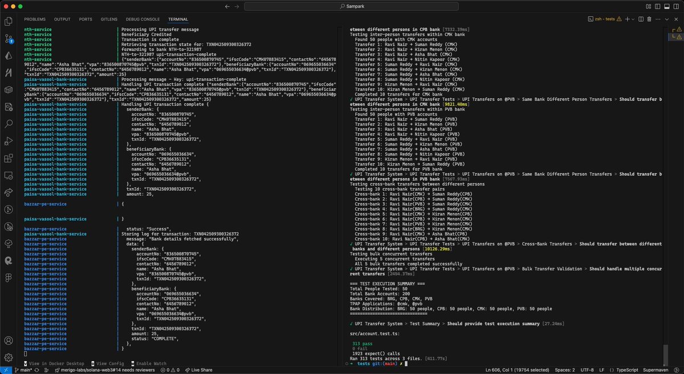Open the Extensions view
This screenshot has height=374, width=684.
click(x=8, y=158)
